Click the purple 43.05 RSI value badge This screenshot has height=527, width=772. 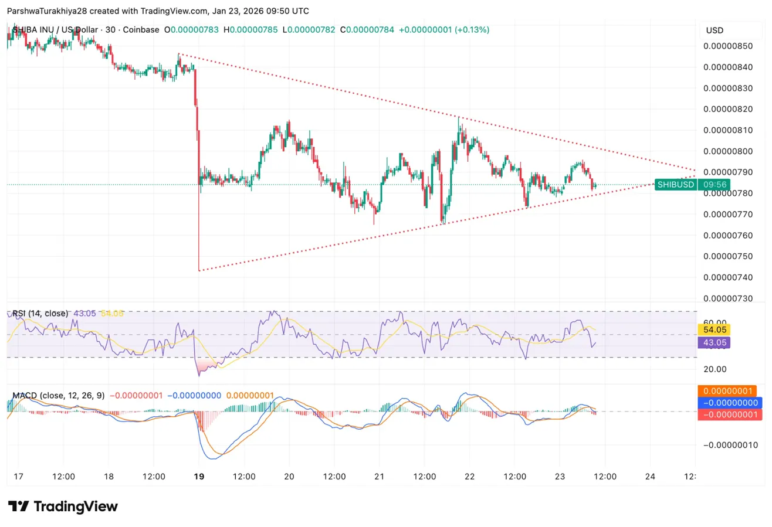click(x=715, y=343)
